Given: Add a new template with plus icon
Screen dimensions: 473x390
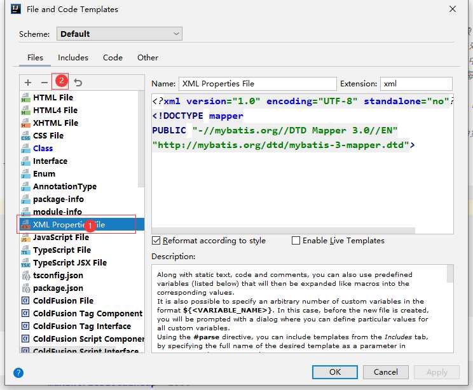Looking at the screenshot, I should tap(28, 83).
